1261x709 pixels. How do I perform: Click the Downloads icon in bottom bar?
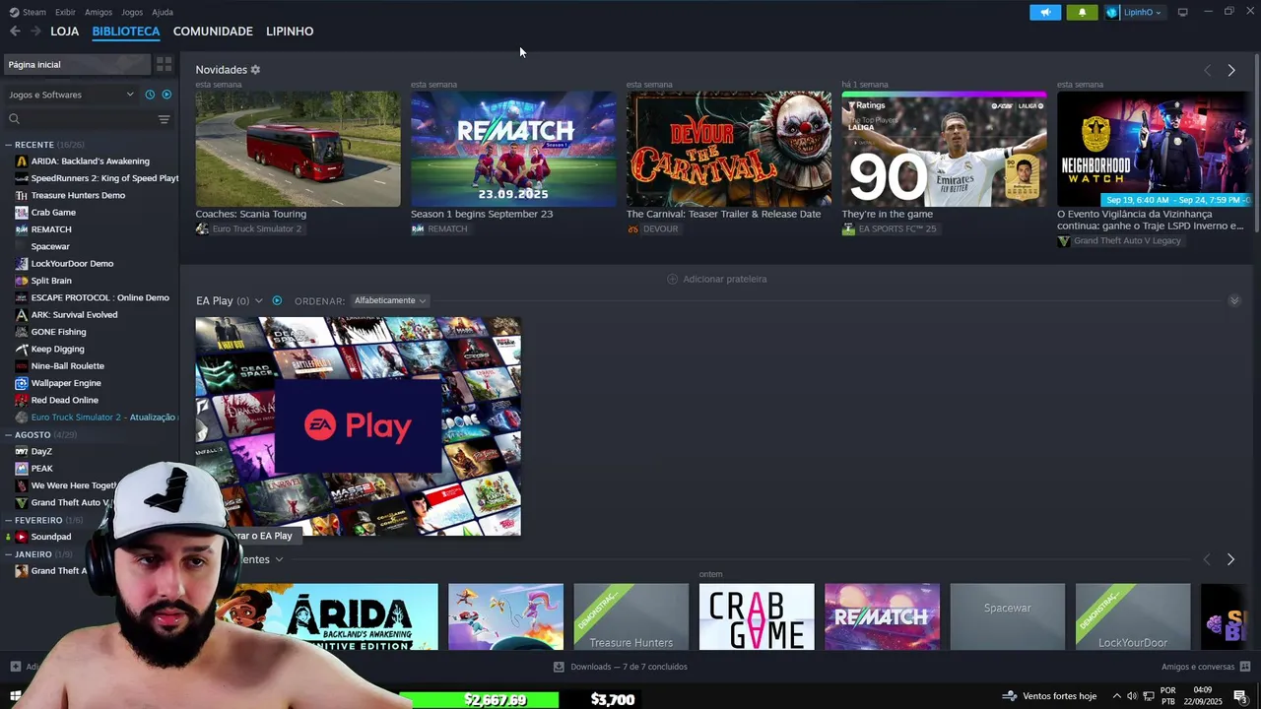point(559,667)
